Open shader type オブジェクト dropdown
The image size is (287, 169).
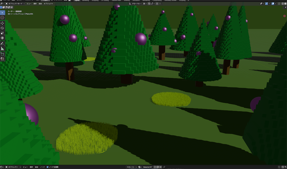(13, 167)
